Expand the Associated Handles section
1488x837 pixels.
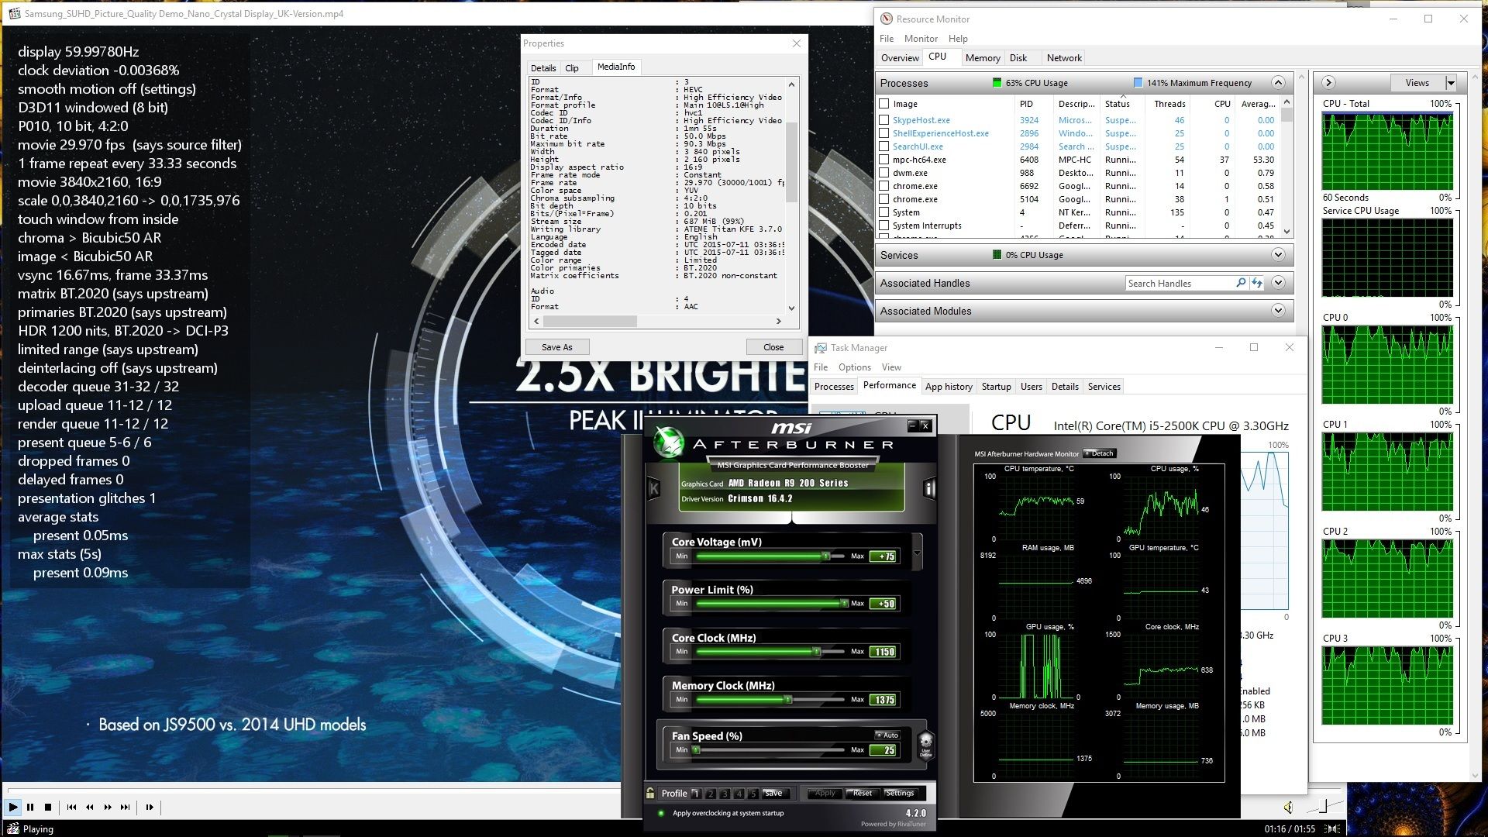click(x=1278, y=283)
